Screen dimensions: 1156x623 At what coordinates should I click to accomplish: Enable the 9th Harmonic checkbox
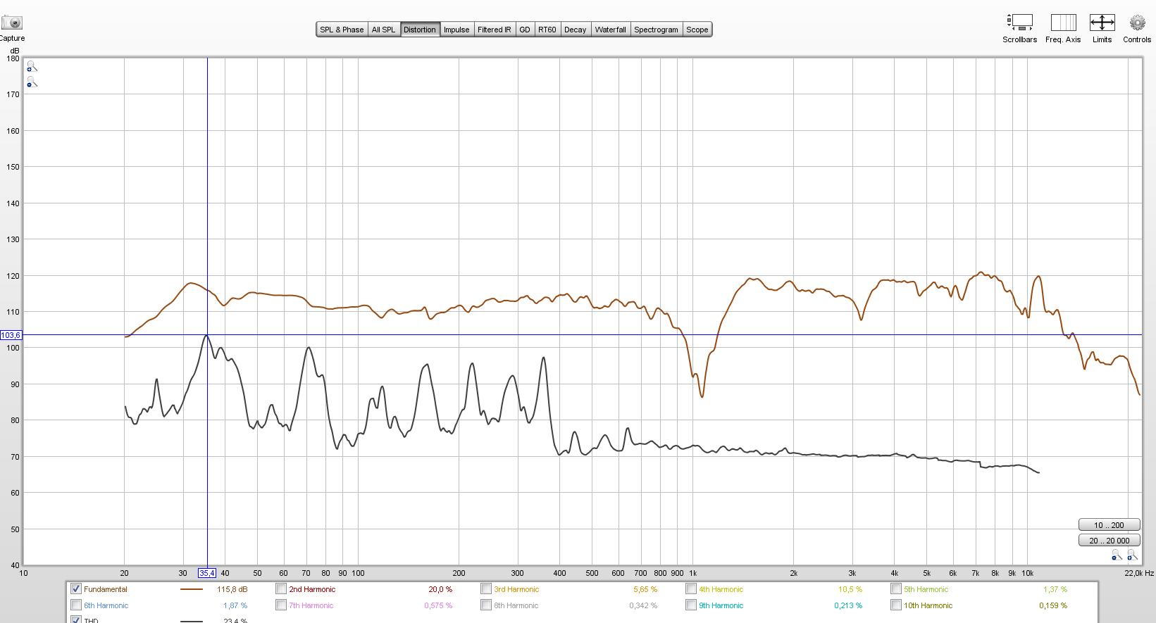pos(691,605)
